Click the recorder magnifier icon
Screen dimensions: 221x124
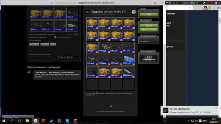point(173,3)
